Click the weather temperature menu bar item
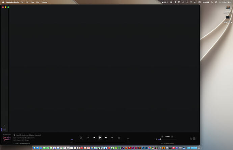This screenshot has height=150, width=233. tap(165, 2)
